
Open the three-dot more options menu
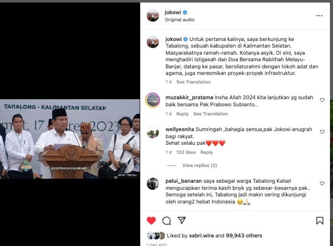click(x=319, y=16)
